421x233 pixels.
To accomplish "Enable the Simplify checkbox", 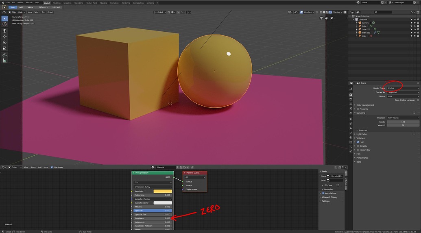I will tap(358, 146).
